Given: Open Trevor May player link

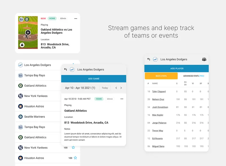Looking at the screenshot, I should click(x=158, y=131).
